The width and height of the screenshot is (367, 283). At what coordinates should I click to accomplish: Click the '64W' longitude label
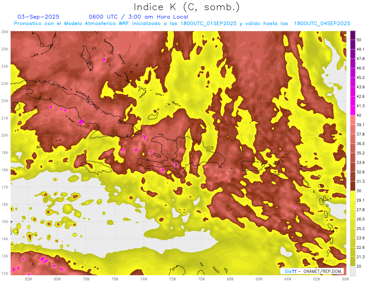(x=288, y=279)
